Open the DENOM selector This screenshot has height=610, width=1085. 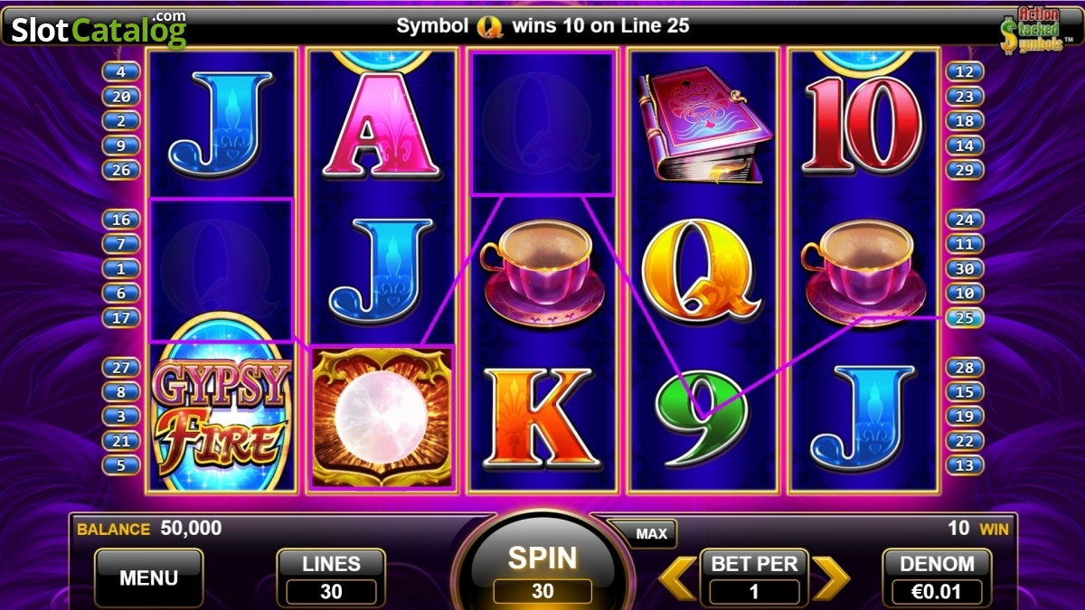[937, 577]
